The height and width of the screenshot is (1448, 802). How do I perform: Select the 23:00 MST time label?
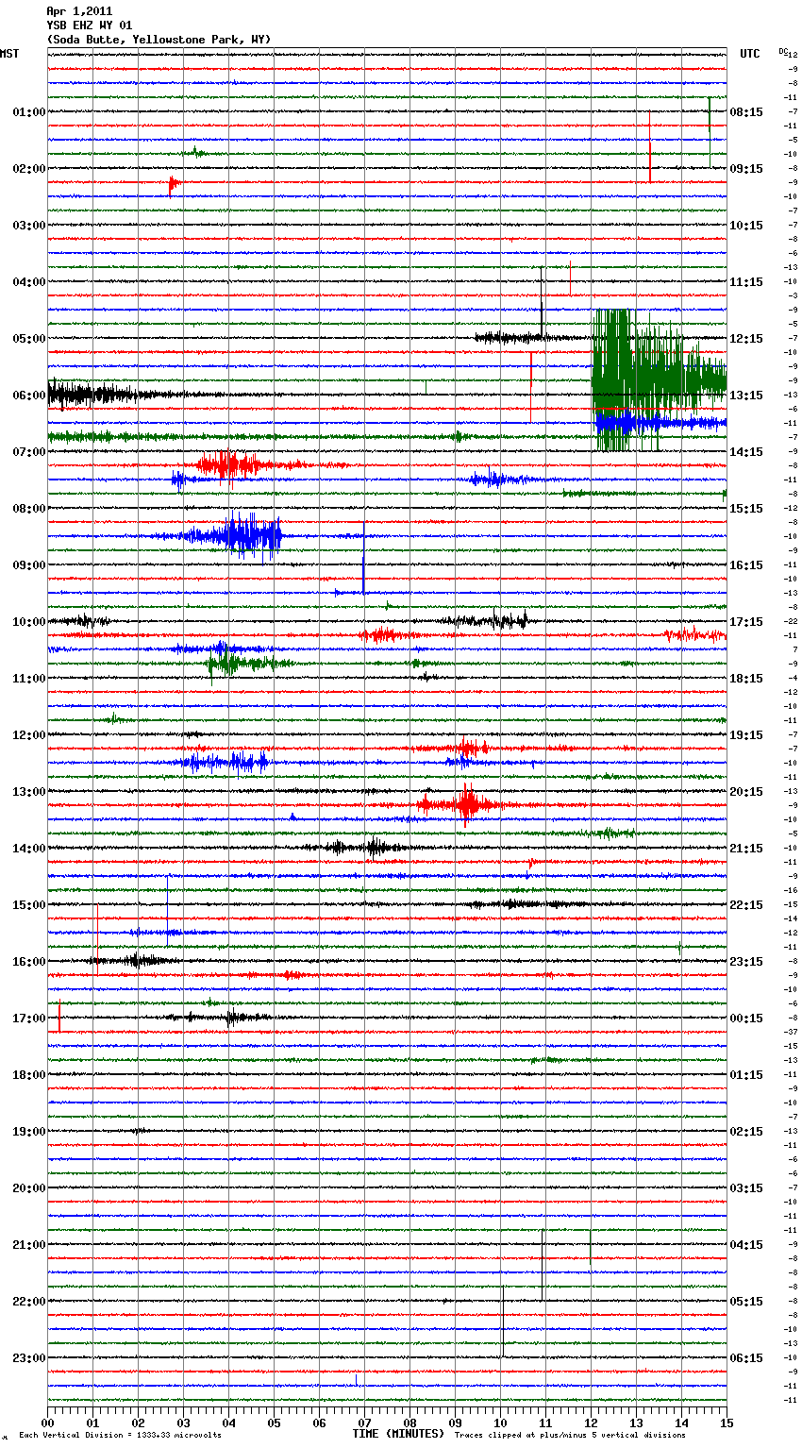(x=29, y=1358)
